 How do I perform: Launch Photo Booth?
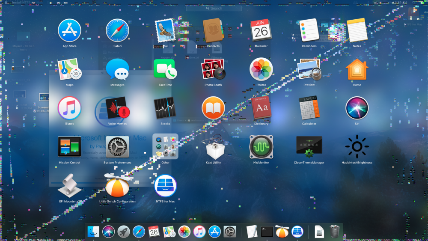(x=213, y=69)
